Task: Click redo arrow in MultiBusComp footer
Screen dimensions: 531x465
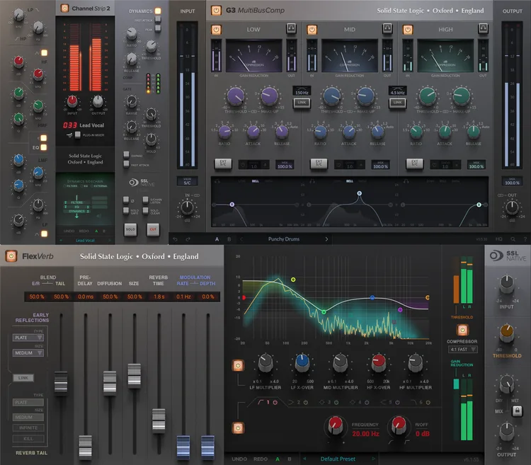Action: point(188,239)
